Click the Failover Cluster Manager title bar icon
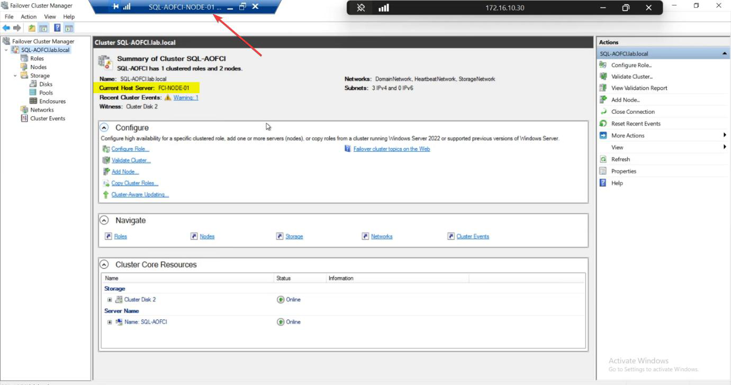 (x=5, y=5)
